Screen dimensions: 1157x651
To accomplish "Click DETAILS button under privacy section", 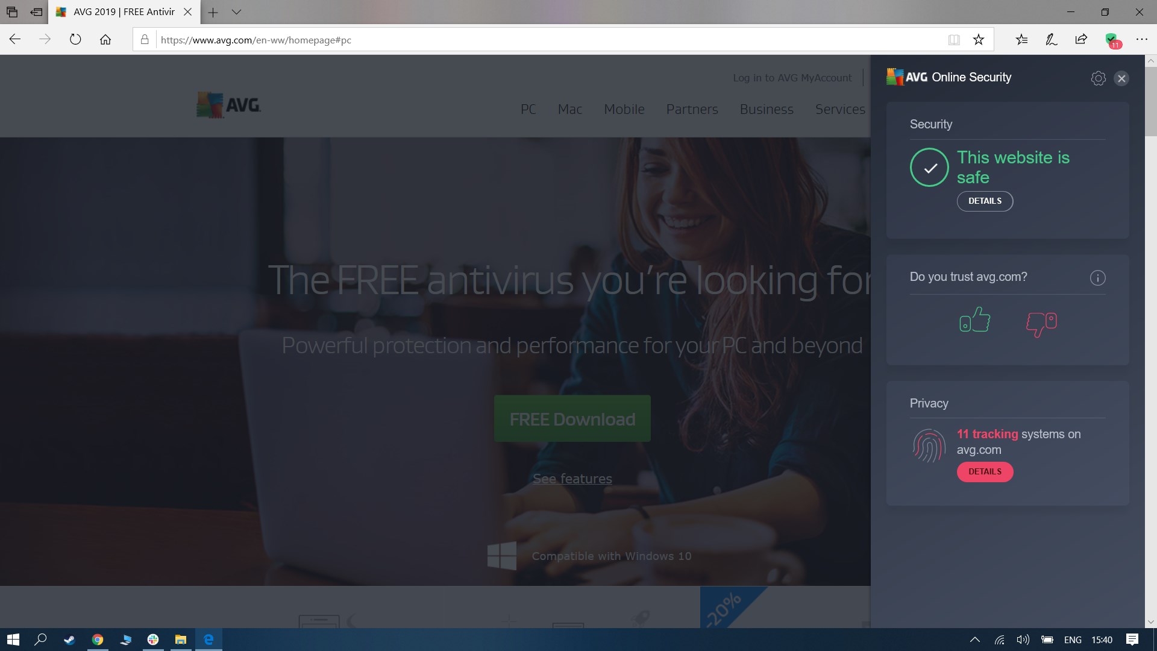I will coord(985,471).
